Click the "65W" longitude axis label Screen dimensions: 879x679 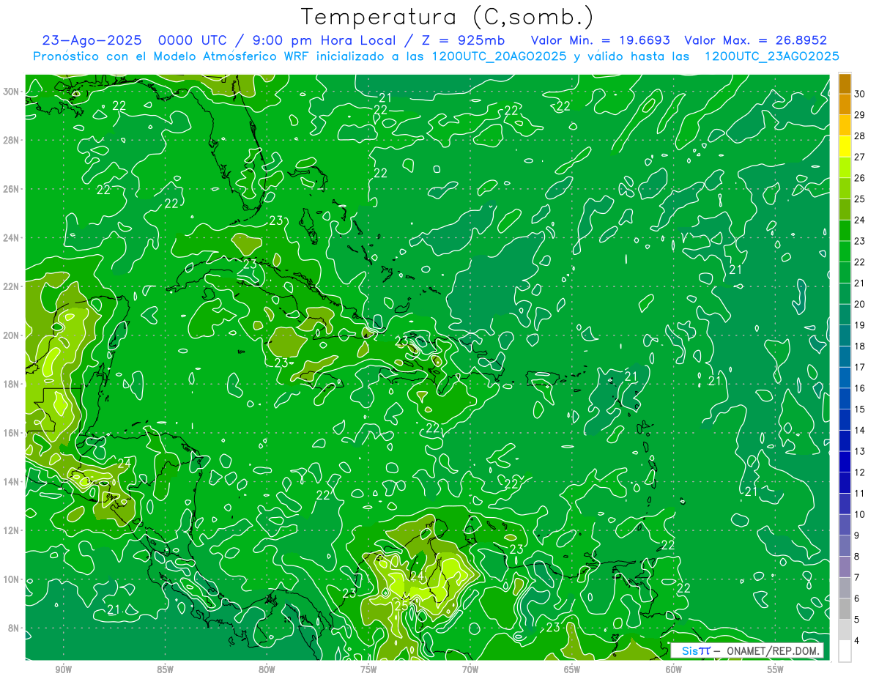(572, 670)
